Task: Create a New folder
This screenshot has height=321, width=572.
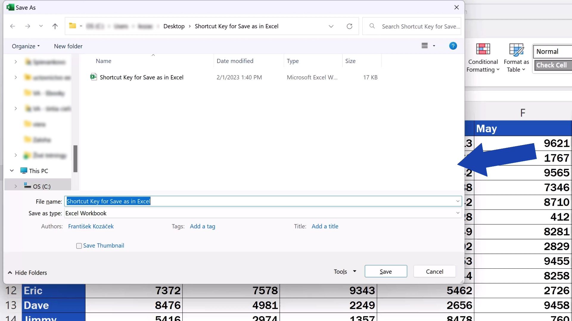Action: [x=68, y=46]
